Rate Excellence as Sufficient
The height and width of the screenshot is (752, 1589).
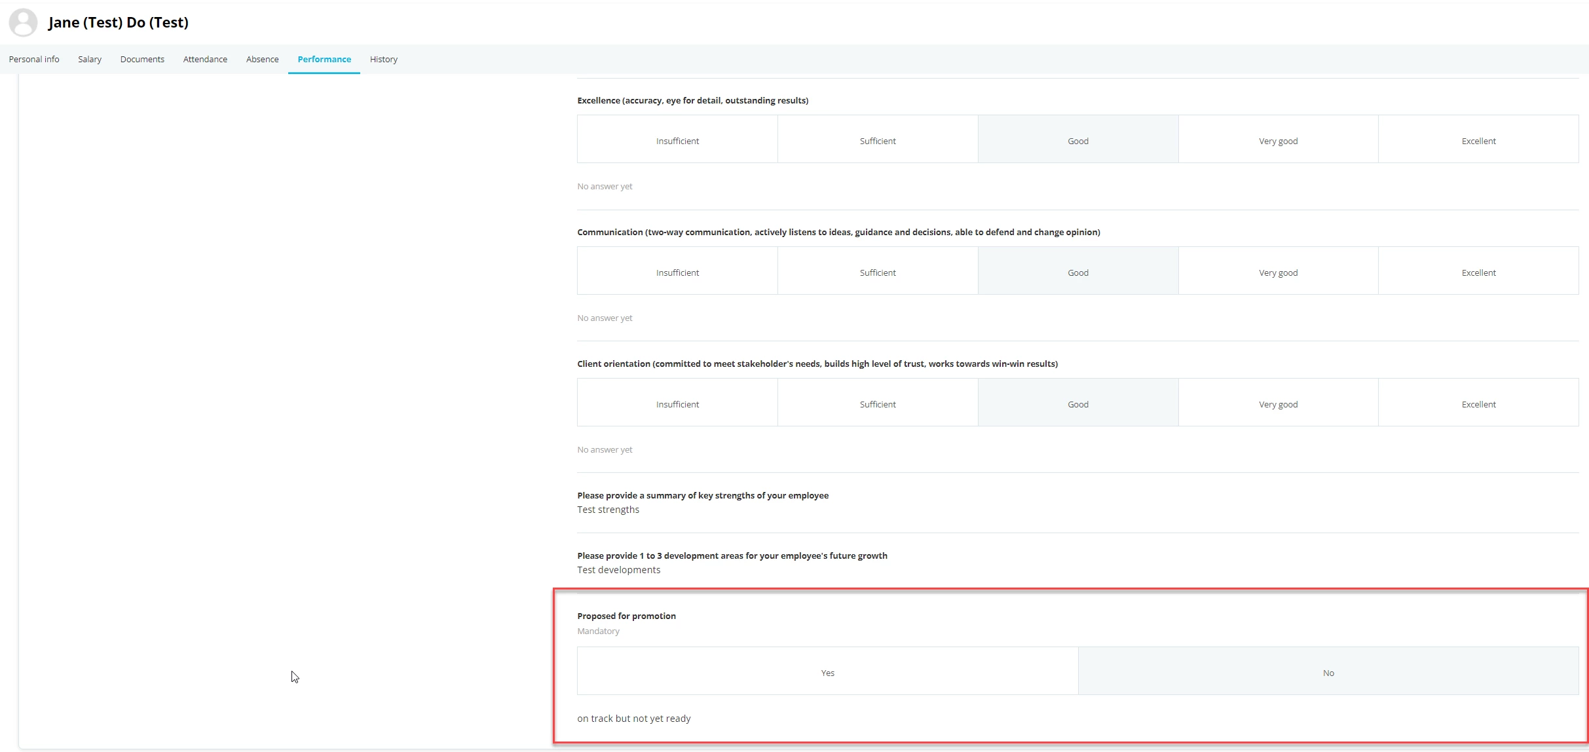[x=878, y=140]
